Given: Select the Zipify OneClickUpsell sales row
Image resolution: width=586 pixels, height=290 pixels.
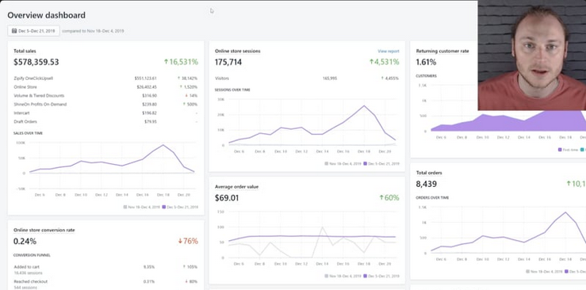Looking at the screenshot, I should point(105,78).
